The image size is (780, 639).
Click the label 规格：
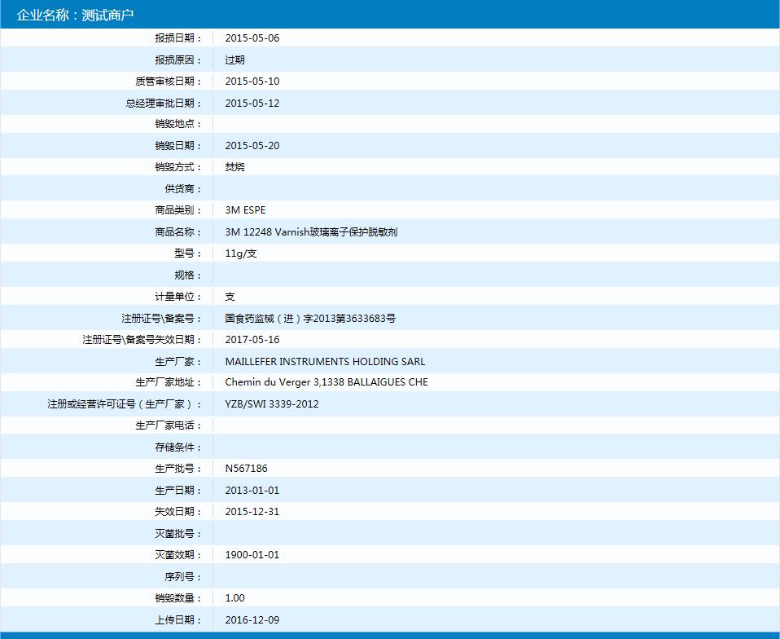point(188,275)
